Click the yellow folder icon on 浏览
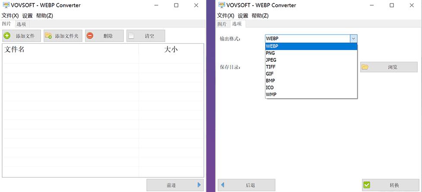 click(365, 67)
